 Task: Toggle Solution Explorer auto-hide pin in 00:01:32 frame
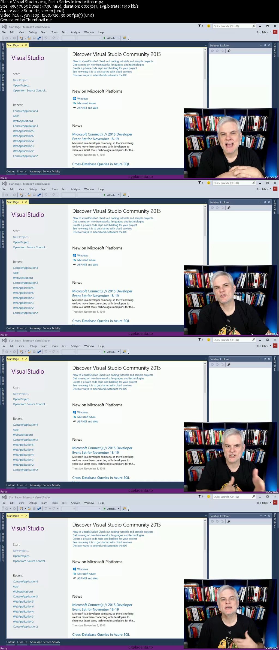tap(265, 202)
